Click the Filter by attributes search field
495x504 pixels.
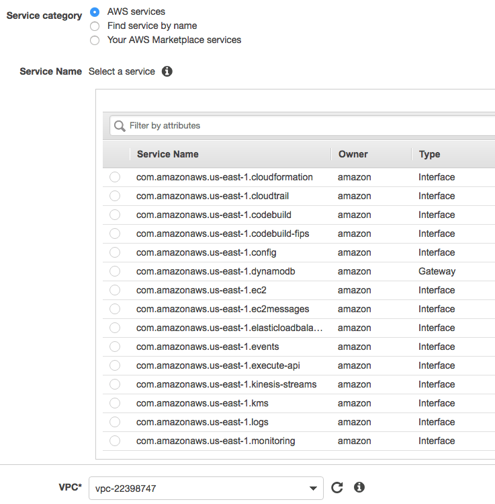point(302,126)
